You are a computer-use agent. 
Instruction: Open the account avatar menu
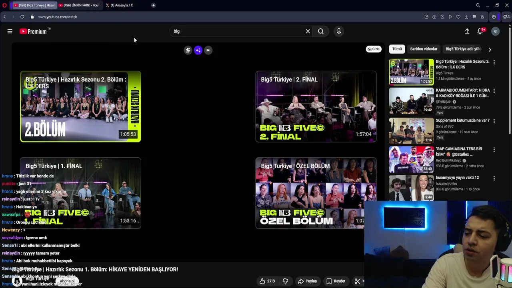pos(495,31)
